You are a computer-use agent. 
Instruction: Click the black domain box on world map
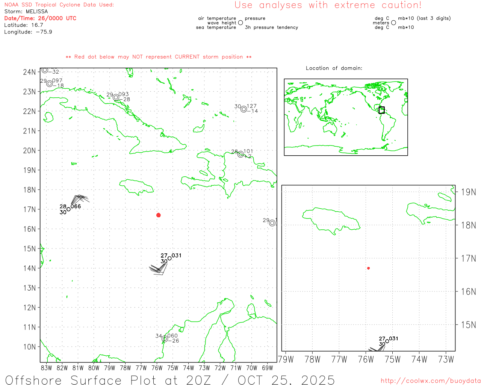pyautogui.click(x=381, y=110)
